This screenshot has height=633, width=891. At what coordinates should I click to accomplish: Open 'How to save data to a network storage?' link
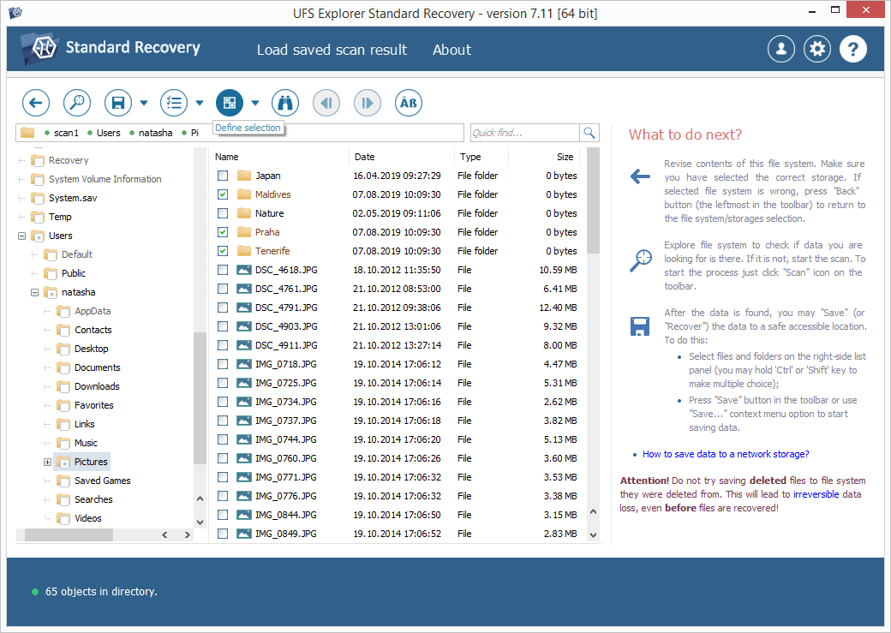726,454
